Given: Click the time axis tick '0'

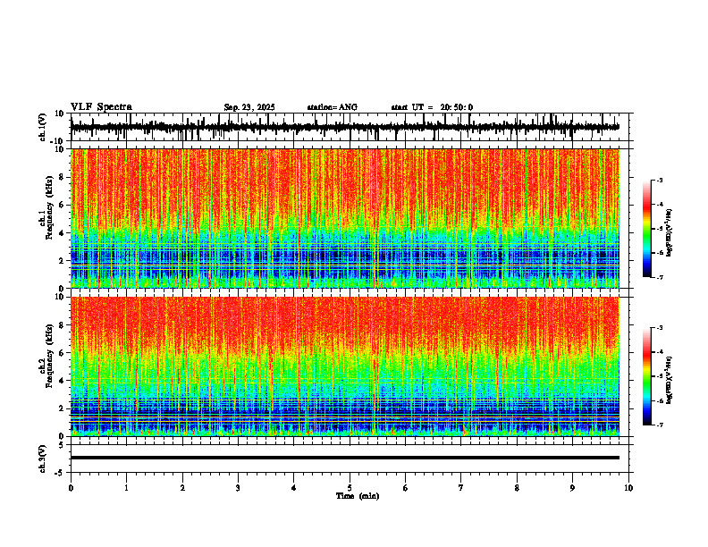Looking at the screenshot, I should pyautogui.click(x=71, y=488).
